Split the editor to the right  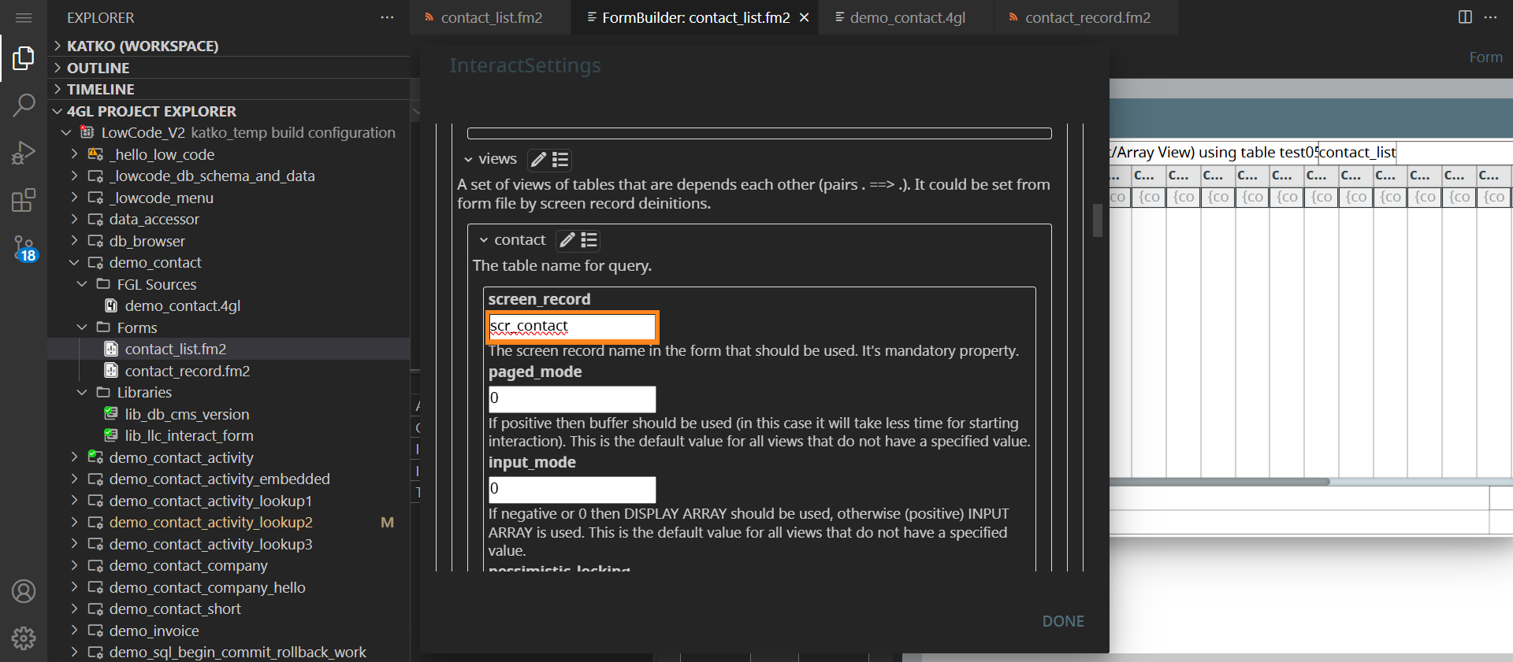1465,17
